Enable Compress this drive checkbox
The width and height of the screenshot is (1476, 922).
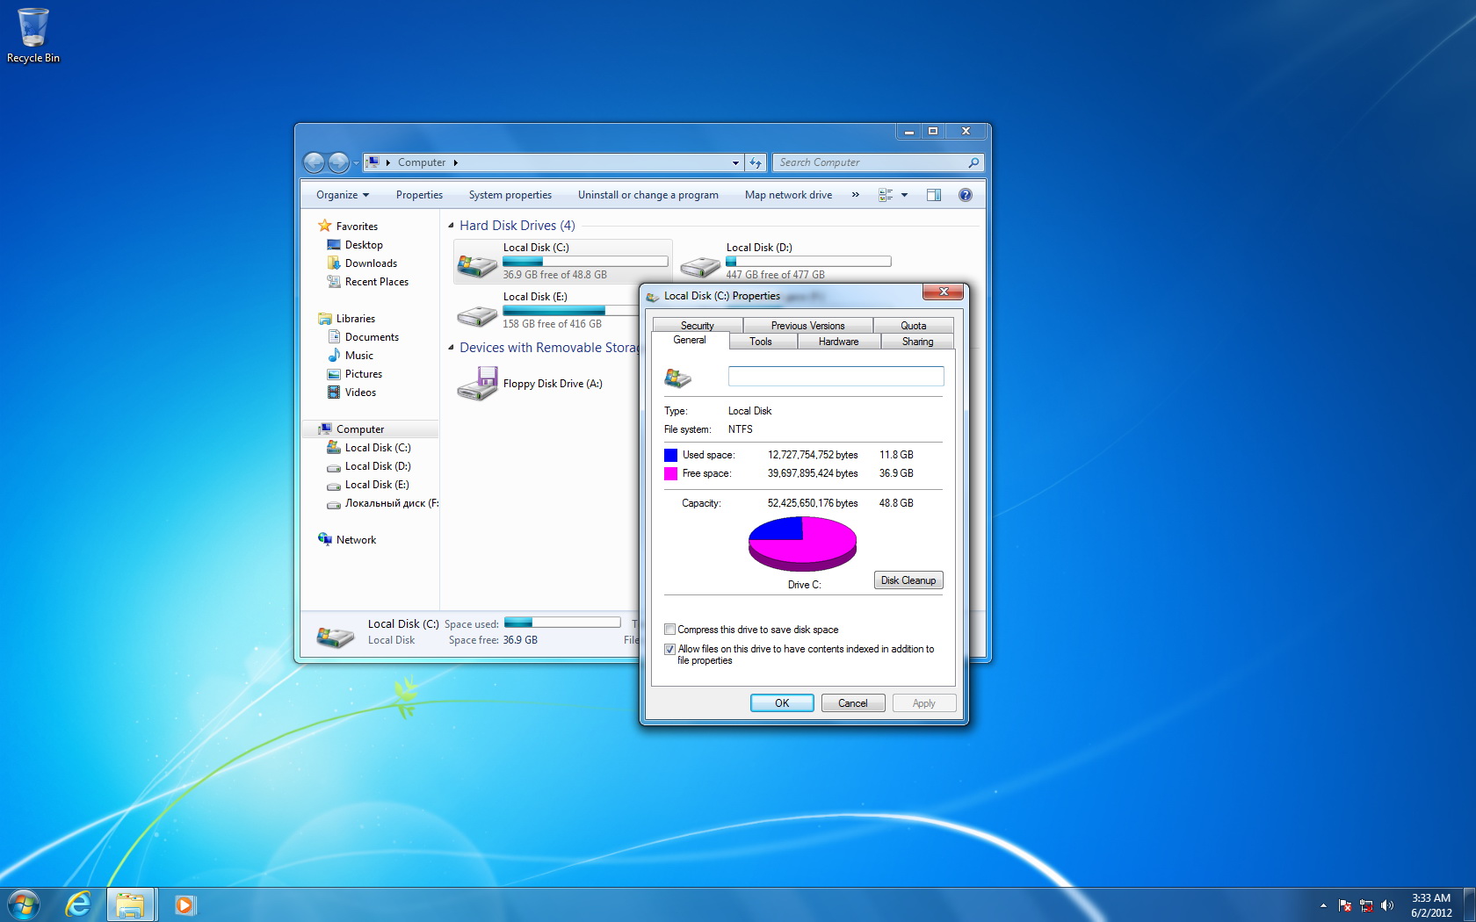tap(670, 630)
